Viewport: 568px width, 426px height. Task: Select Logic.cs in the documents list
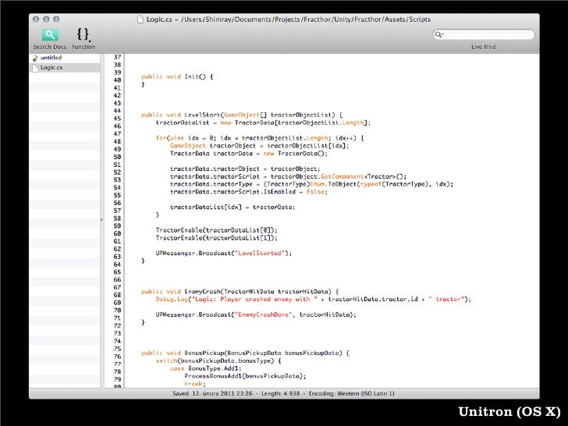[x=51, y=67]
